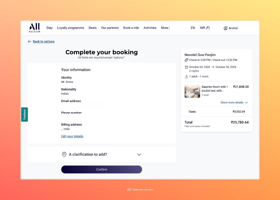
Task: Click the location pin icon beside clarification
Action: click(x=64, y=154)
